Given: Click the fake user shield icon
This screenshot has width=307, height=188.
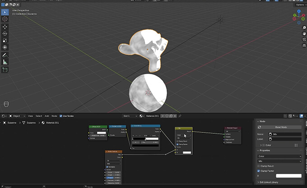Looking at the screenshot, I should (x=167, y=116).
